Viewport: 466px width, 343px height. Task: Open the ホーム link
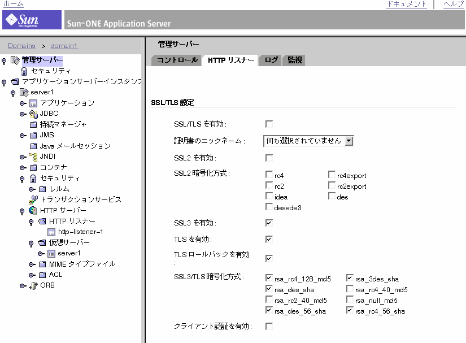[14, 4]
